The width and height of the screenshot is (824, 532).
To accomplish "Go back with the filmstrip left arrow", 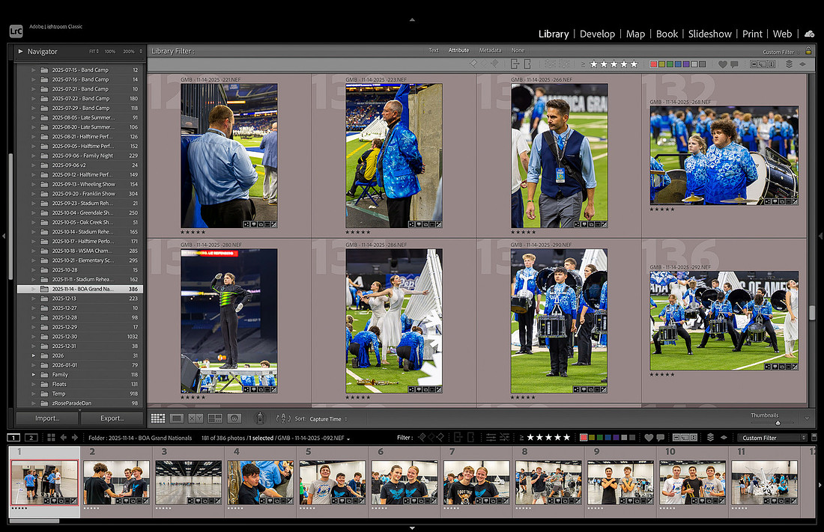I will coord(64,438).
